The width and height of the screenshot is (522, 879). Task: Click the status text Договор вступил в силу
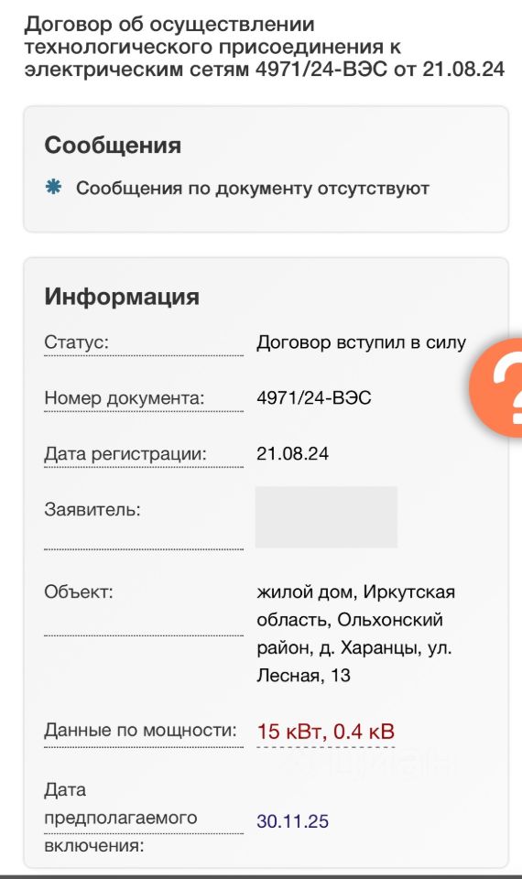(362, 342)
